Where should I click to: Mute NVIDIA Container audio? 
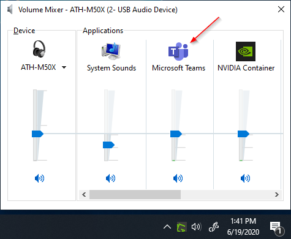tap(245, 178)
